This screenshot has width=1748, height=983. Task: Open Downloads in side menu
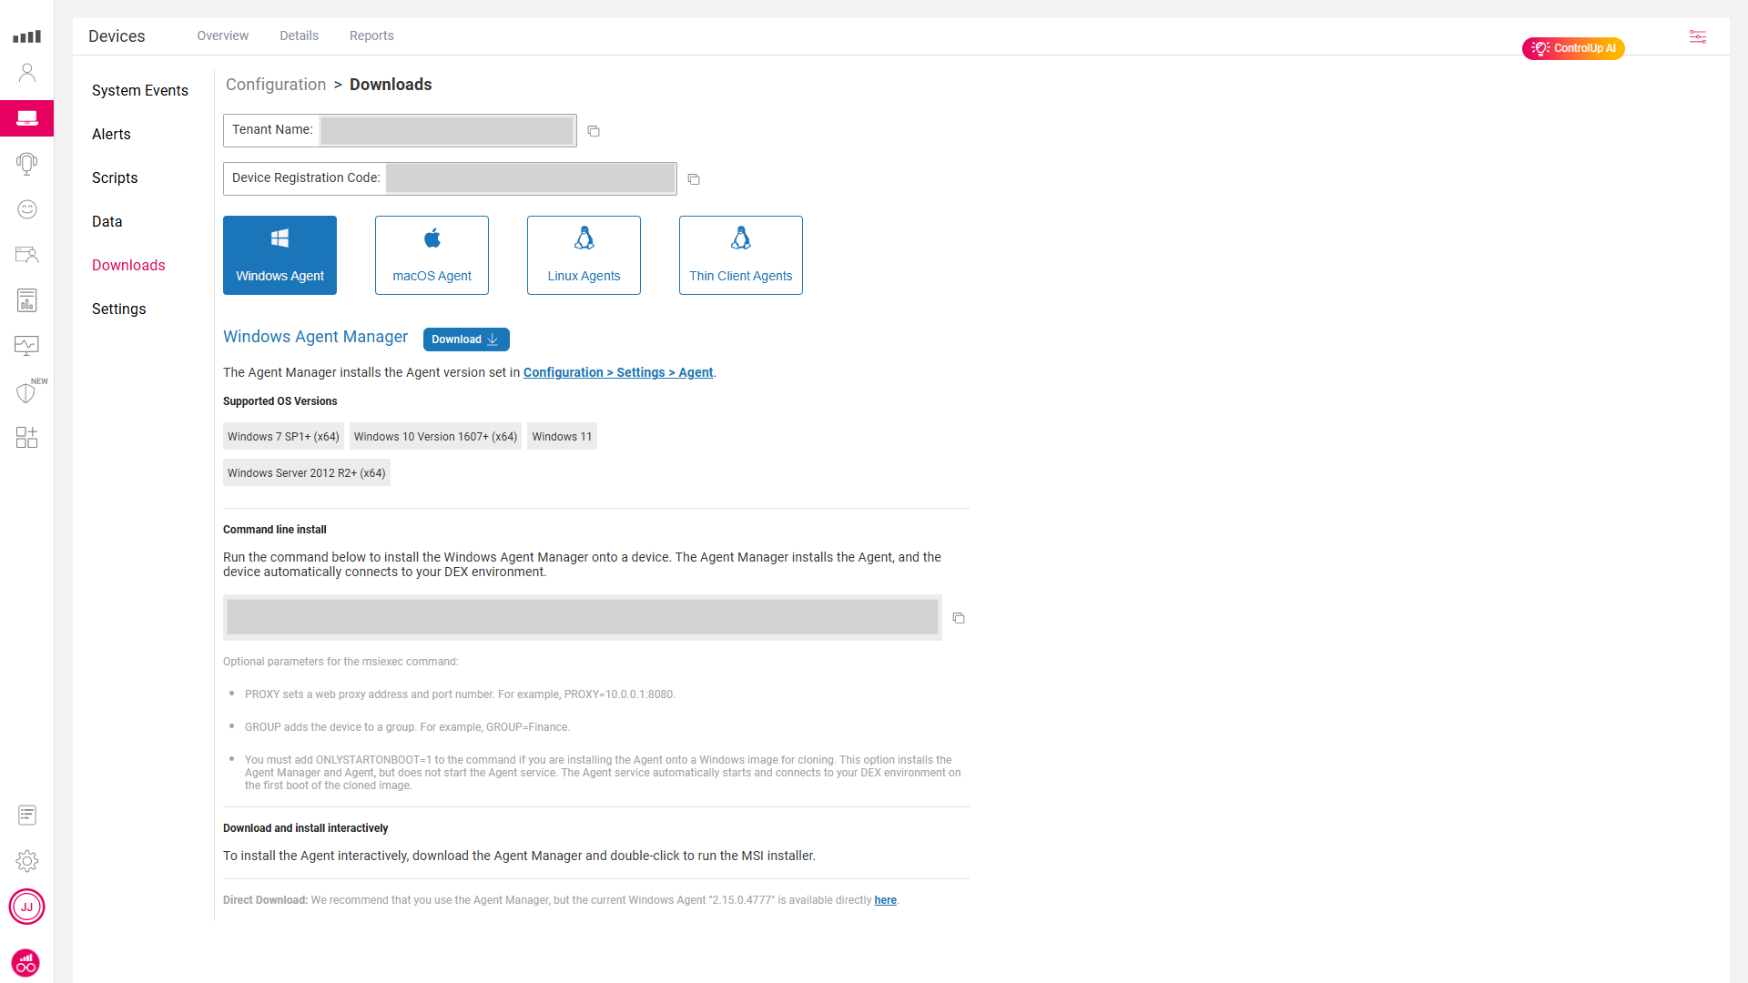point(128,265)
